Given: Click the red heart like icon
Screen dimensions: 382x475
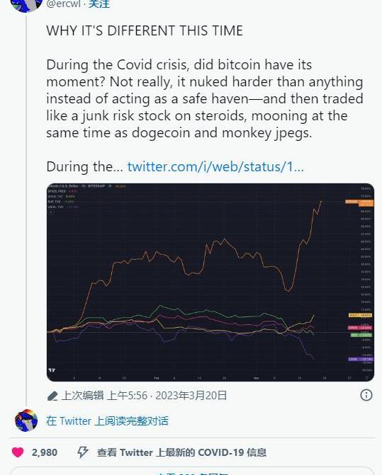Looking at the screenshot, I should coord(18,452).
